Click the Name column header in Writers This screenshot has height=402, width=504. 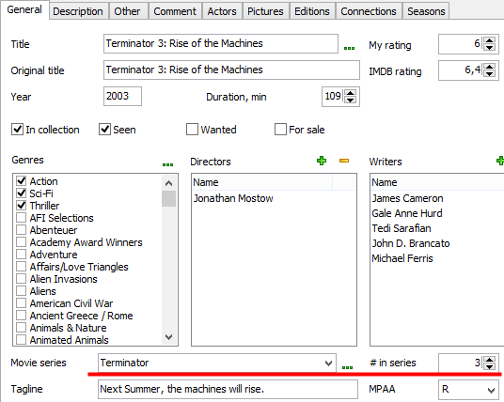pyautogui.click(x=437, y=182)
